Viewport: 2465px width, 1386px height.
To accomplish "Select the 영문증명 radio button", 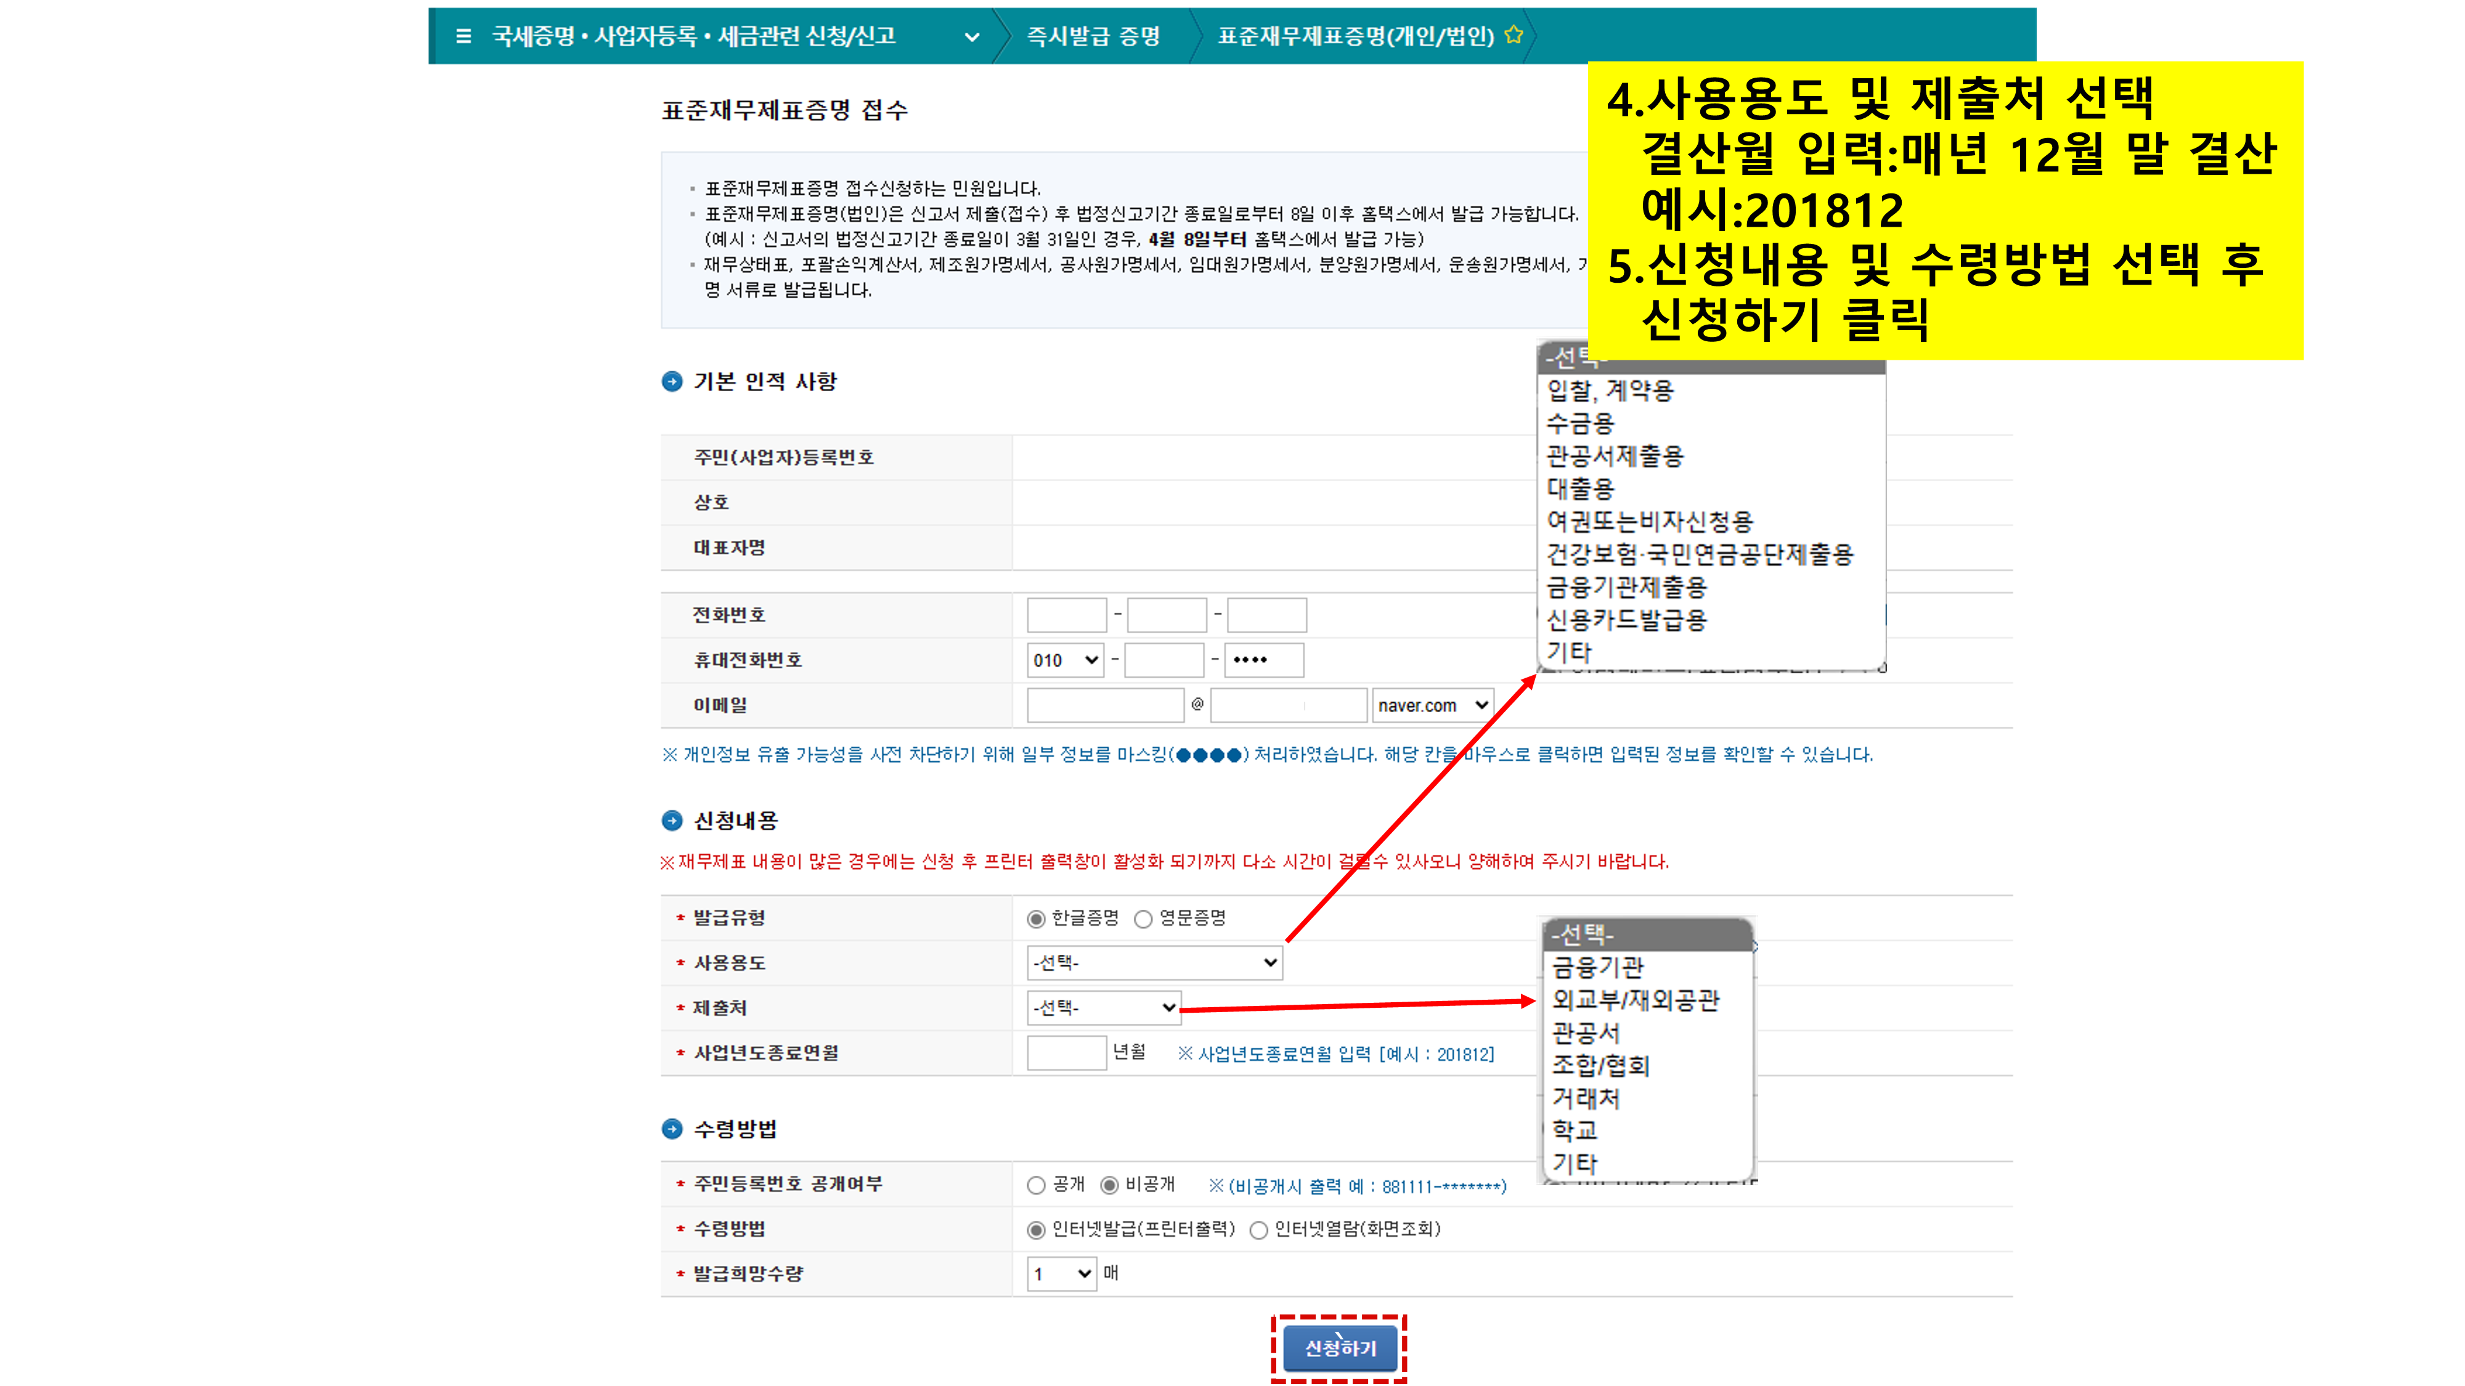I will [x=1143, y=919].
